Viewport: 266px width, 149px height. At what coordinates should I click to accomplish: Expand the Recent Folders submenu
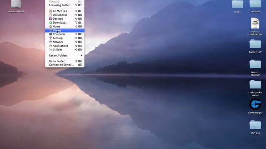point(65,55)
